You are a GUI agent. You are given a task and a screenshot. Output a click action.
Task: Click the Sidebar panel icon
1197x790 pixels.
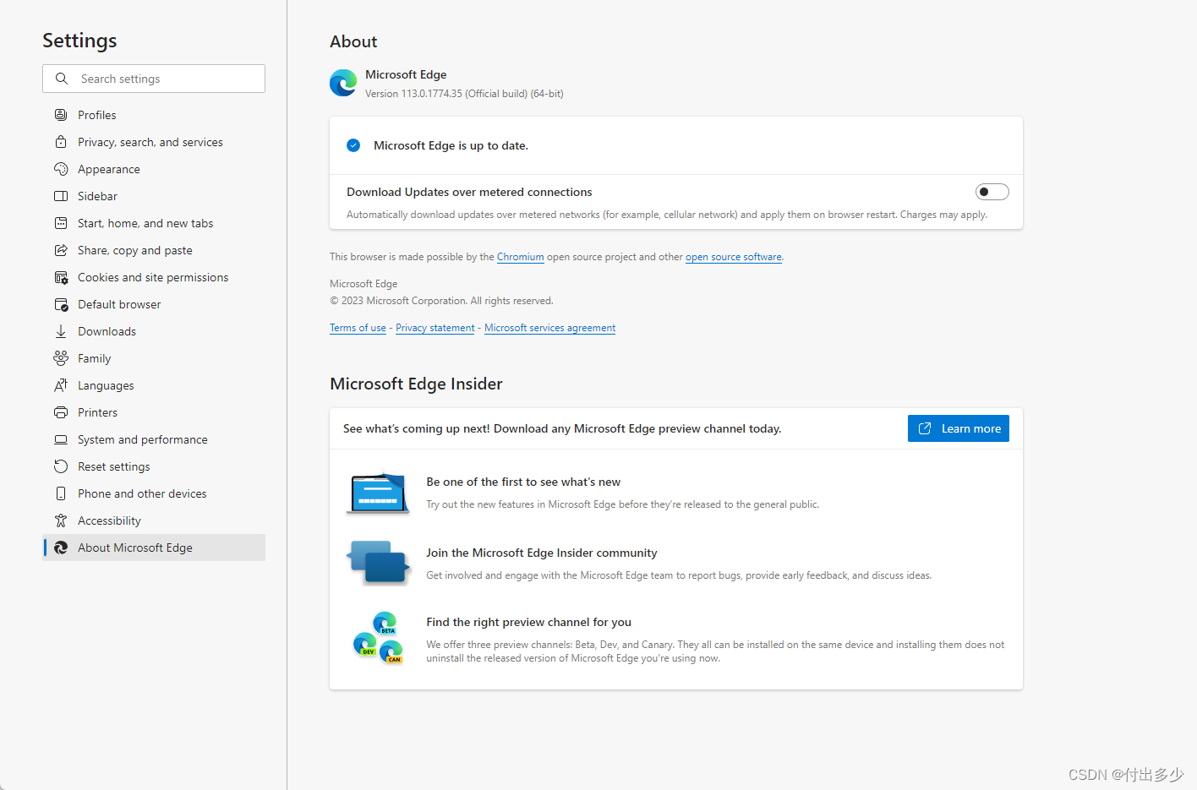(x=61, y=196)
